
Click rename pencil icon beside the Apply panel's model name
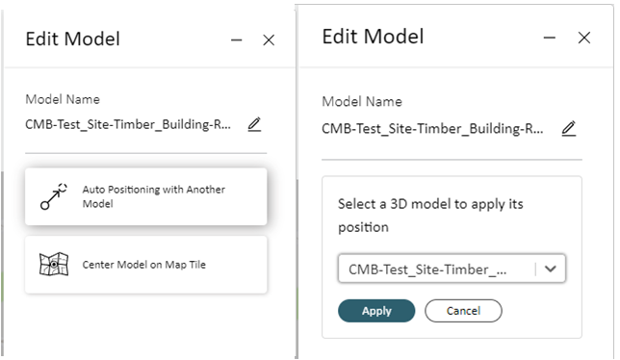click(x=569, y=129)
